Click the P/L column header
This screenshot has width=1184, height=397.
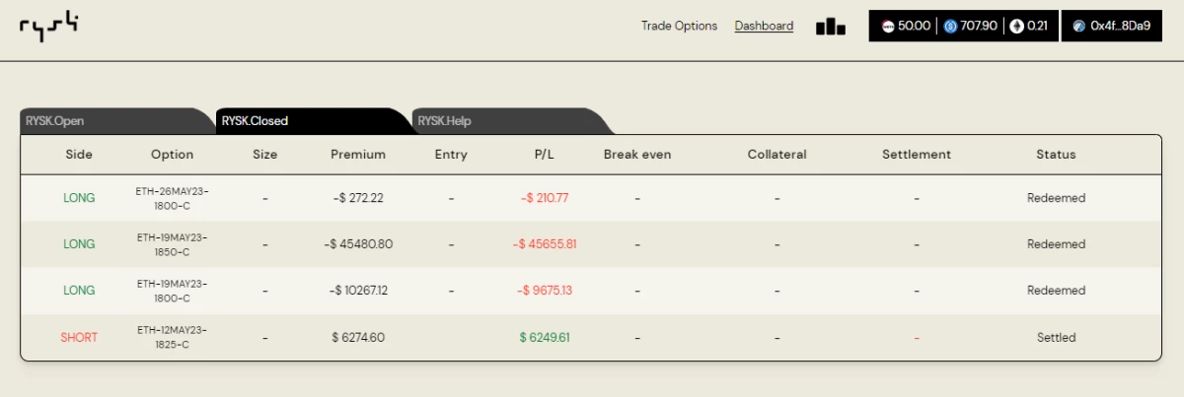coord(545,155)
